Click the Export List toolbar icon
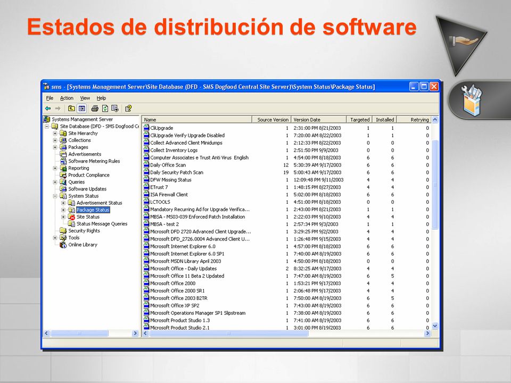This screenshot has width=511, height=383. click(x=115, y=109)
